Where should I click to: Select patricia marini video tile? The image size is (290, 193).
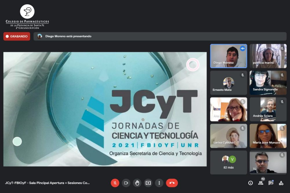click(268, 56)
